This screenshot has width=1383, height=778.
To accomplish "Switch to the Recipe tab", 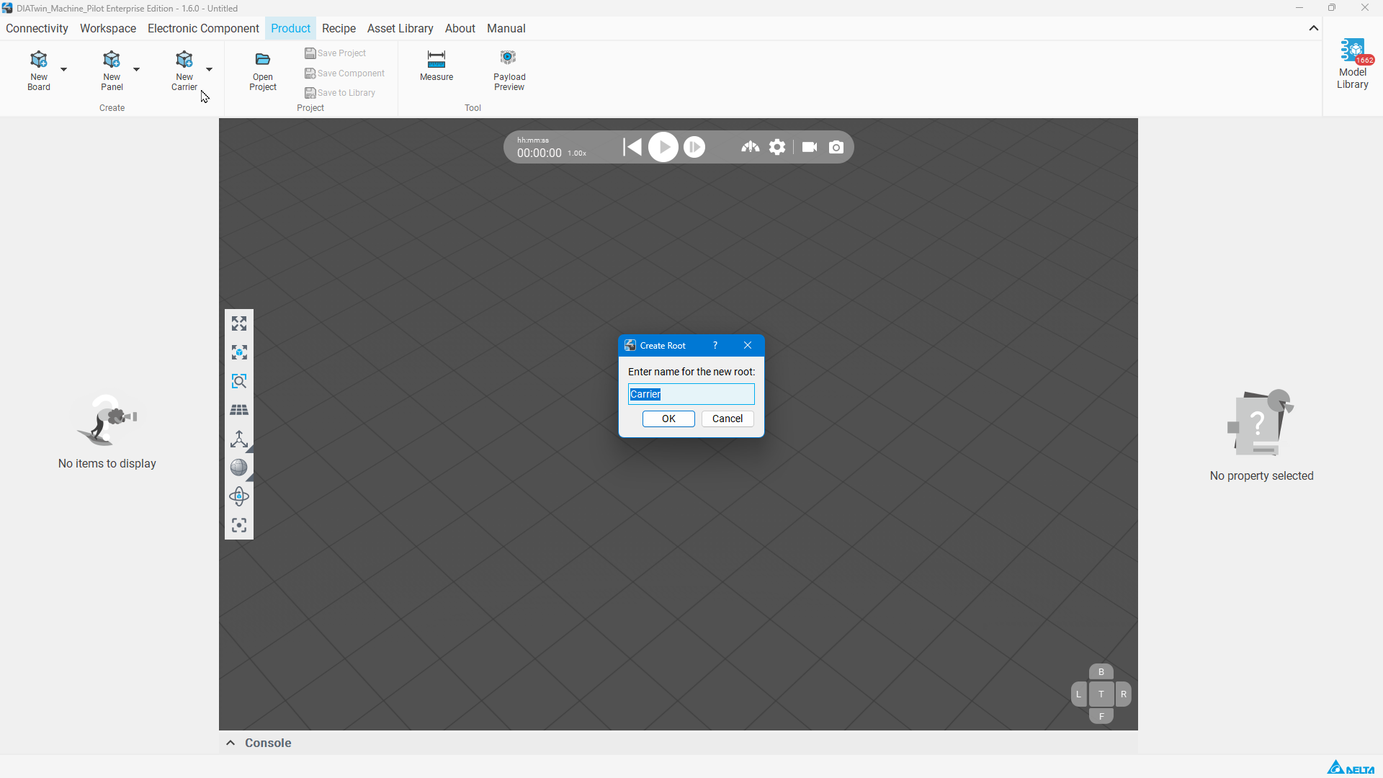I will [x=339, y=28].
